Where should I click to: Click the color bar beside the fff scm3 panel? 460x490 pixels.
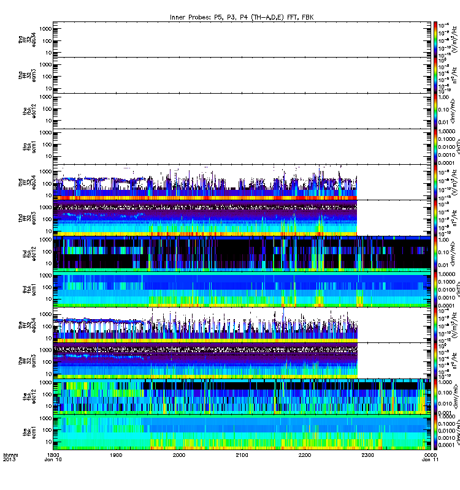(435, 361)
